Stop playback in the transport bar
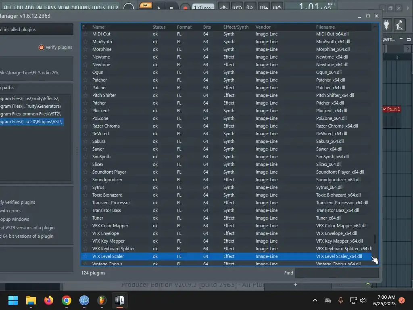This screenshot has width=413, height=310. (x=171, y=8)
